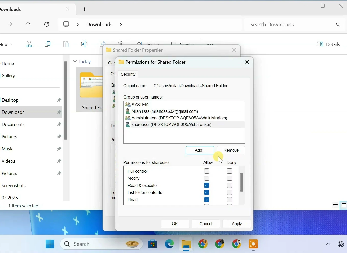
Task: Cancel the Permissions dialog
Action: tap(206, 224)
